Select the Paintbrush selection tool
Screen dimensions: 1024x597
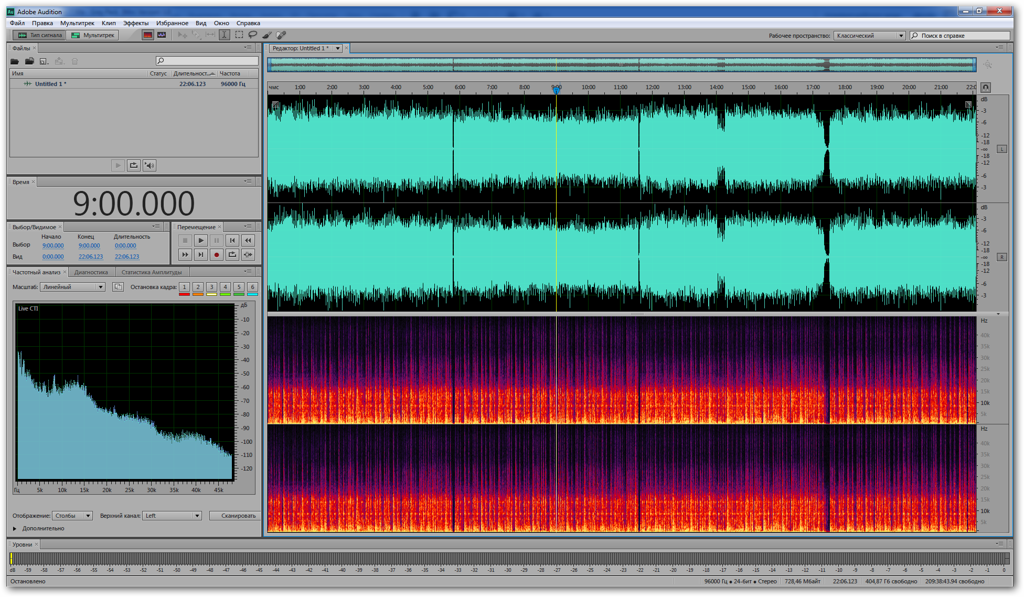click(267, 35)
